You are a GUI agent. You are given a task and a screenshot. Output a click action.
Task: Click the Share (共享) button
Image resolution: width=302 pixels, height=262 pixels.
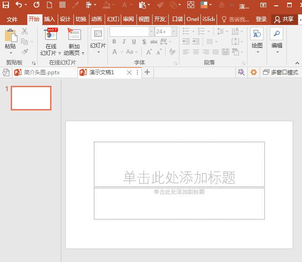coord(284,19)
